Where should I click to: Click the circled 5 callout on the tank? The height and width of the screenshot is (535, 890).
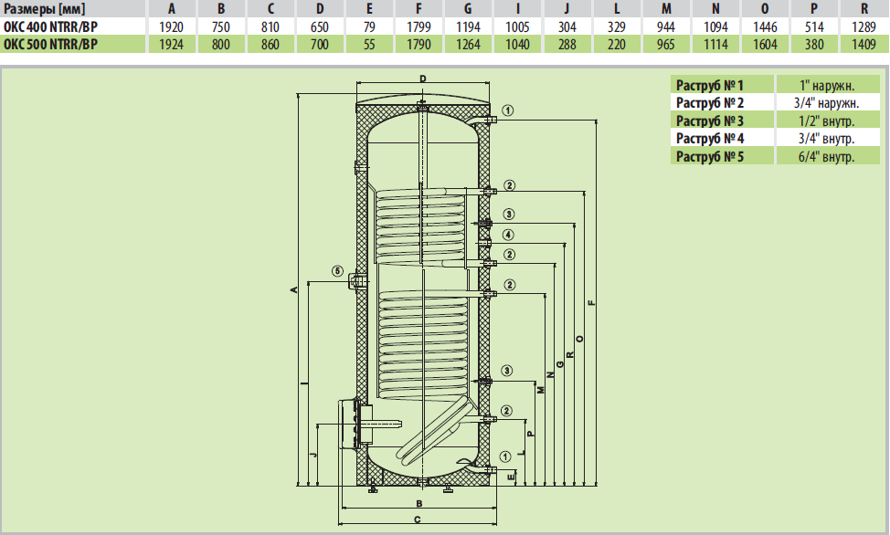tap(337, 271)
